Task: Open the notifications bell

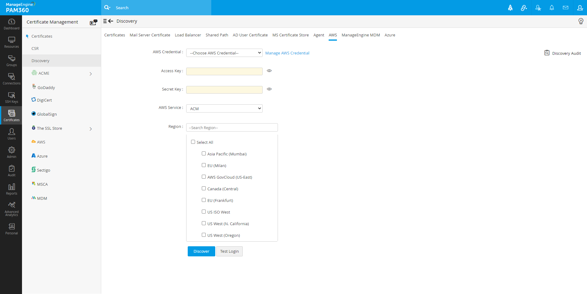Action: [552, 8]
